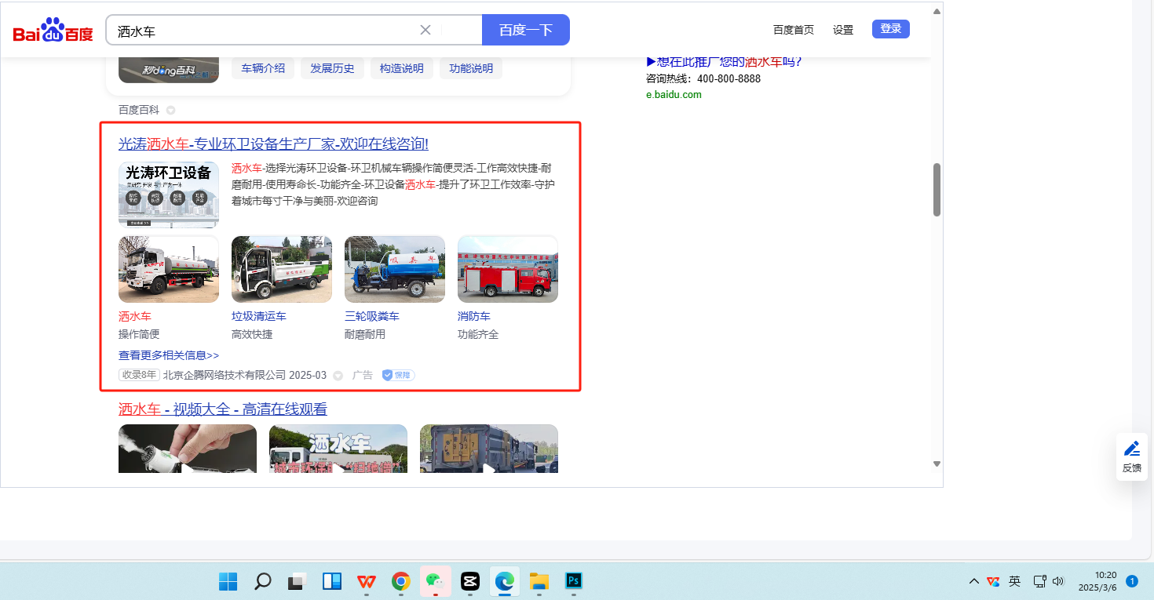Switch to Google Chrome on the taskbar
This screenshot has height=600, width=1154.
[x=400, y=581]
